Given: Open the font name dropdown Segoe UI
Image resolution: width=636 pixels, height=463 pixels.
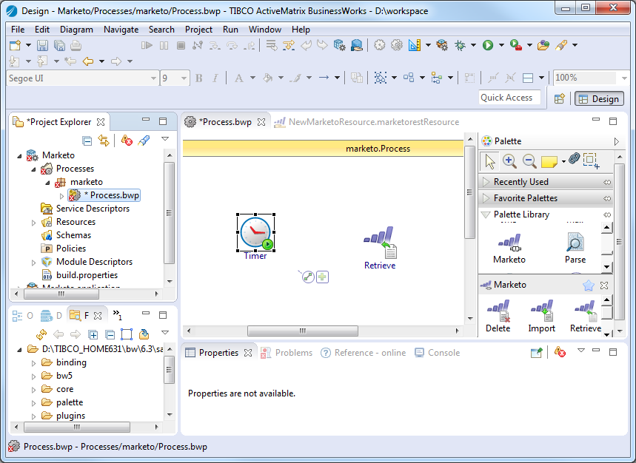Looking at the screenshot, I should [x=153, y=78].
